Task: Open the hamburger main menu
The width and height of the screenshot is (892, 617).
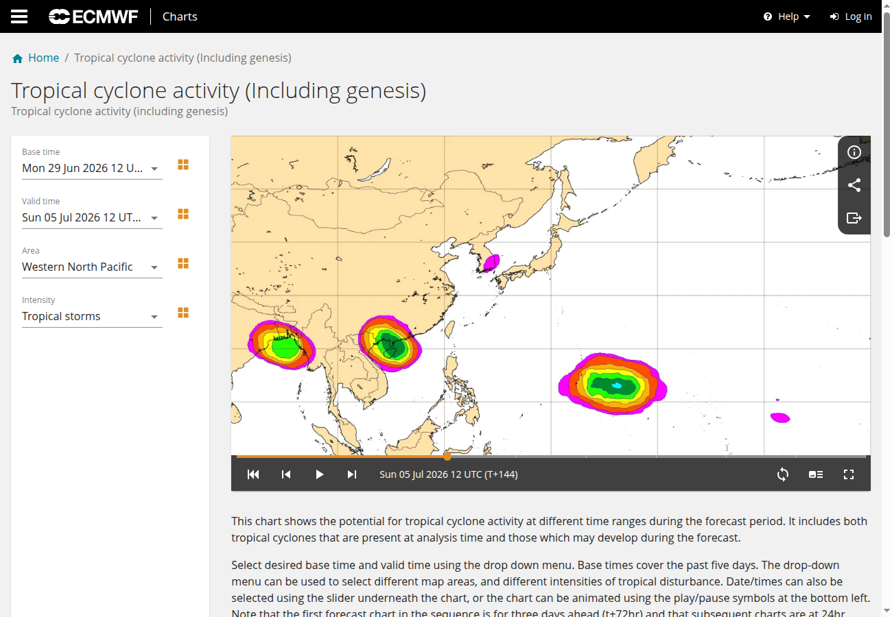Action: 19,16
